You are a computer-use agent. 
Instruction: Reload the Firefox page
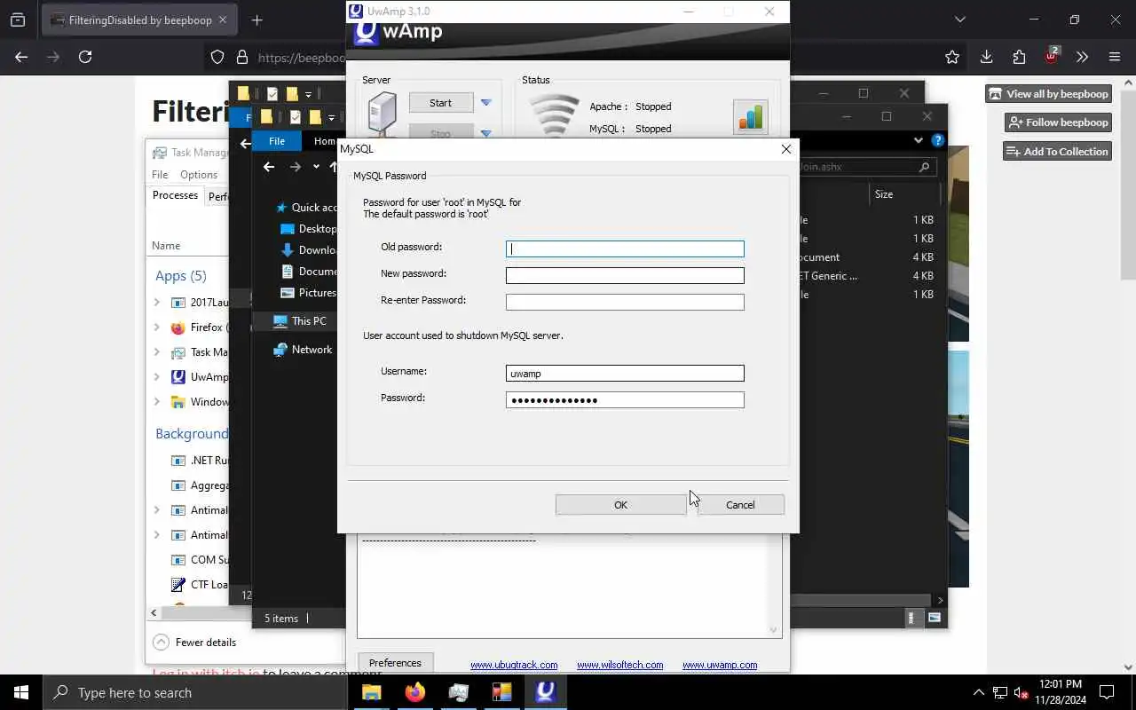[x=85, y=57]
